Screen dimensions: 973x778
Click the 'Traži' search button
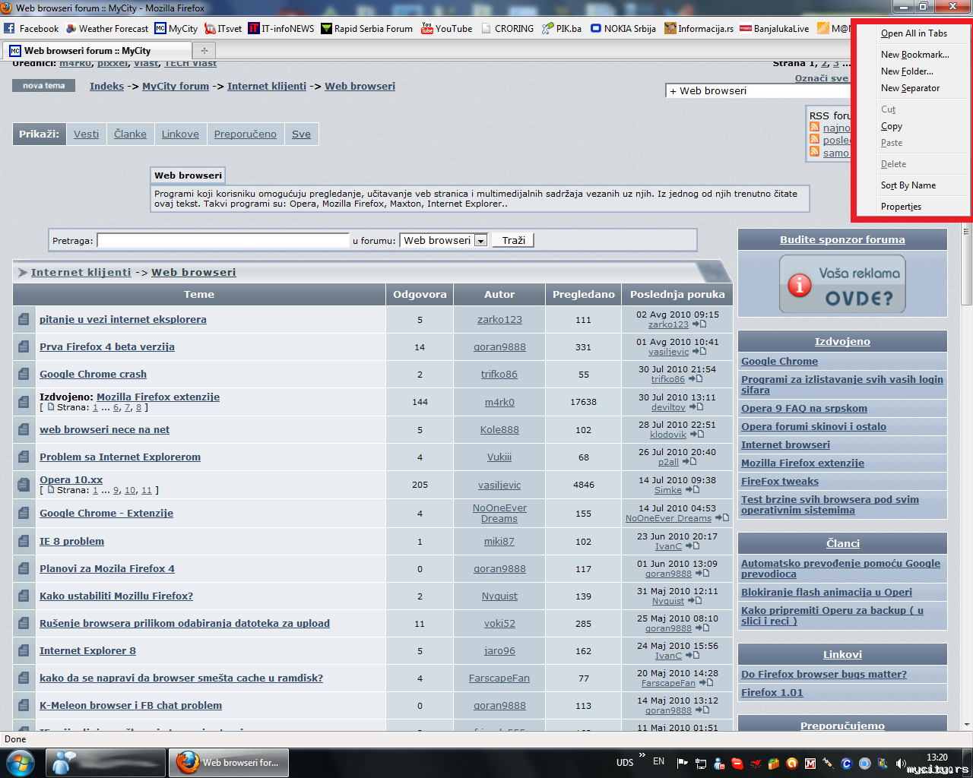pyautogui.click(x=513, y=240)
